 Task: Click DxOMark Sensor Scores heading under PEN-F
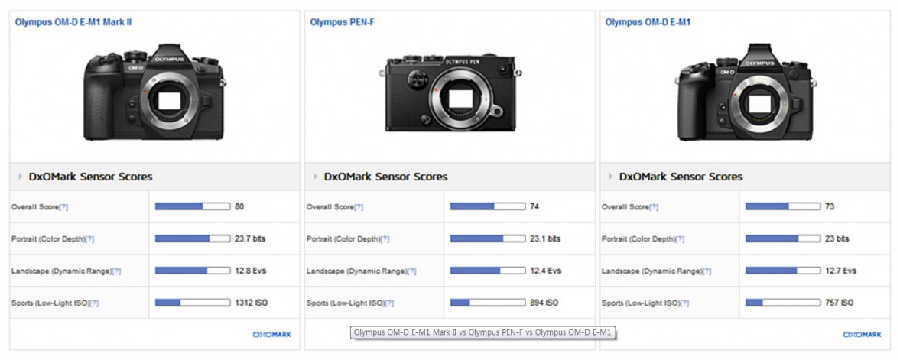click(385, 177)
